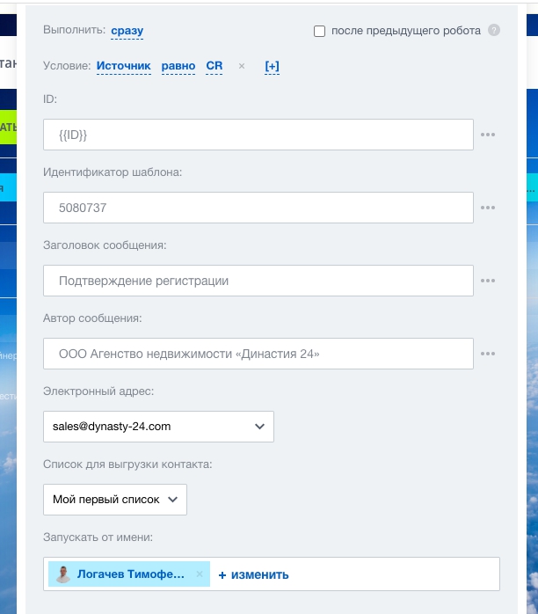Change the 'равно' condition operator
This screenshot has width=538, height=614.
[178, 66]
